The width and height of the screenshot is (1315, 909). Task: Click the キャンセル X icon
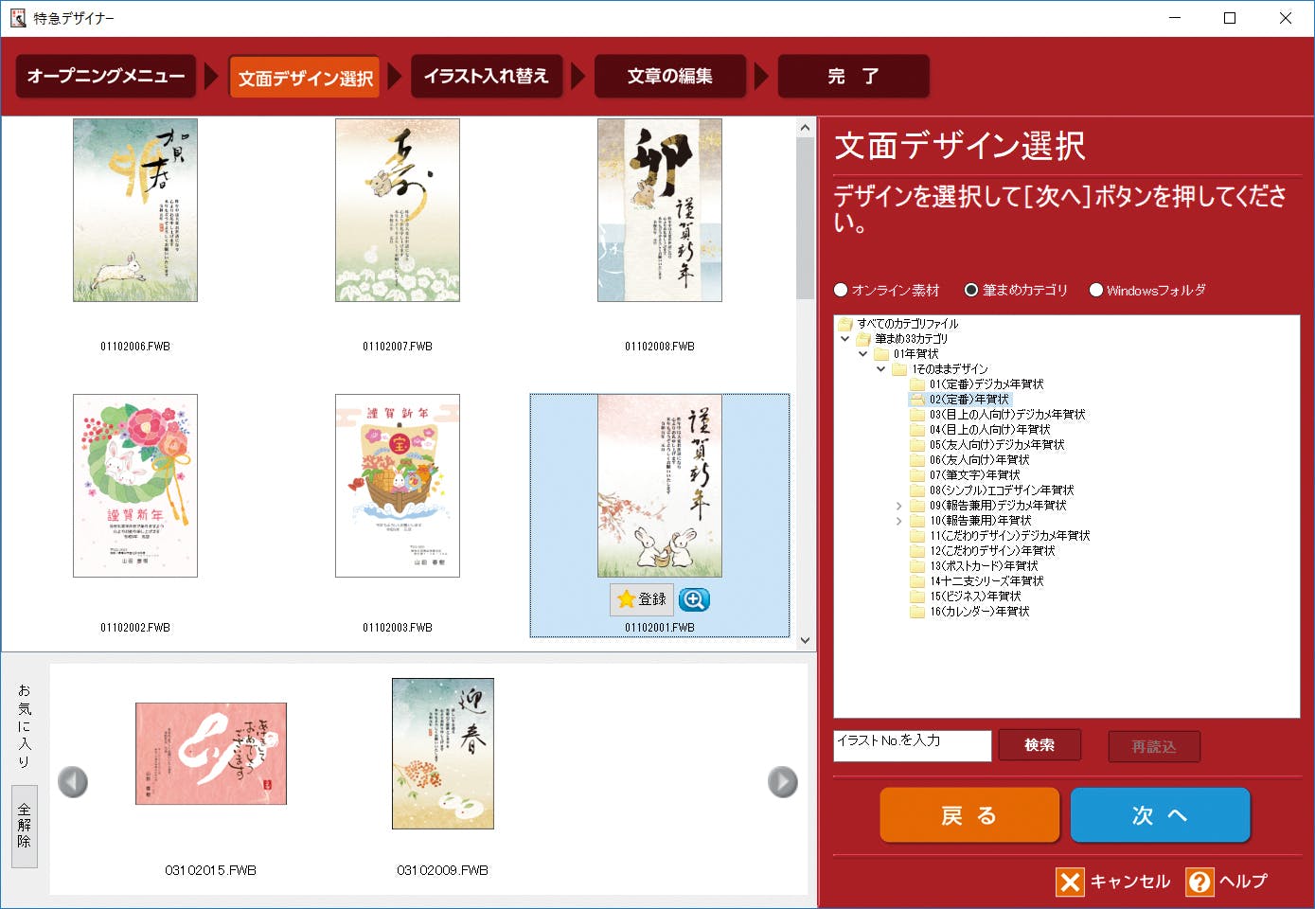pyautogui.click(x=1070, y=882)
